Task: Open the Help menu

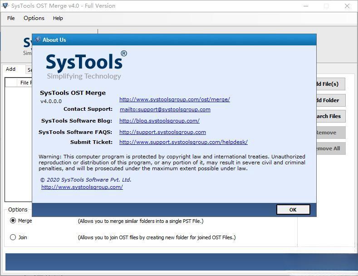Action: click(58, 18)
